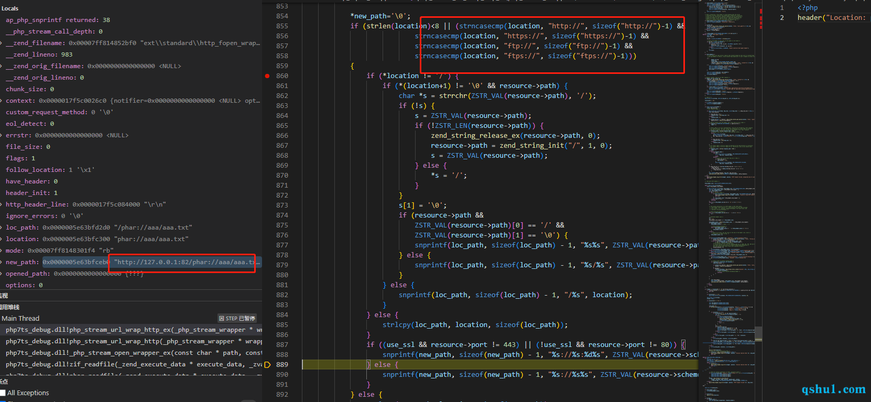
Task: Select the 'mode' variable row showing "rb"
Action: click(131, 251)
